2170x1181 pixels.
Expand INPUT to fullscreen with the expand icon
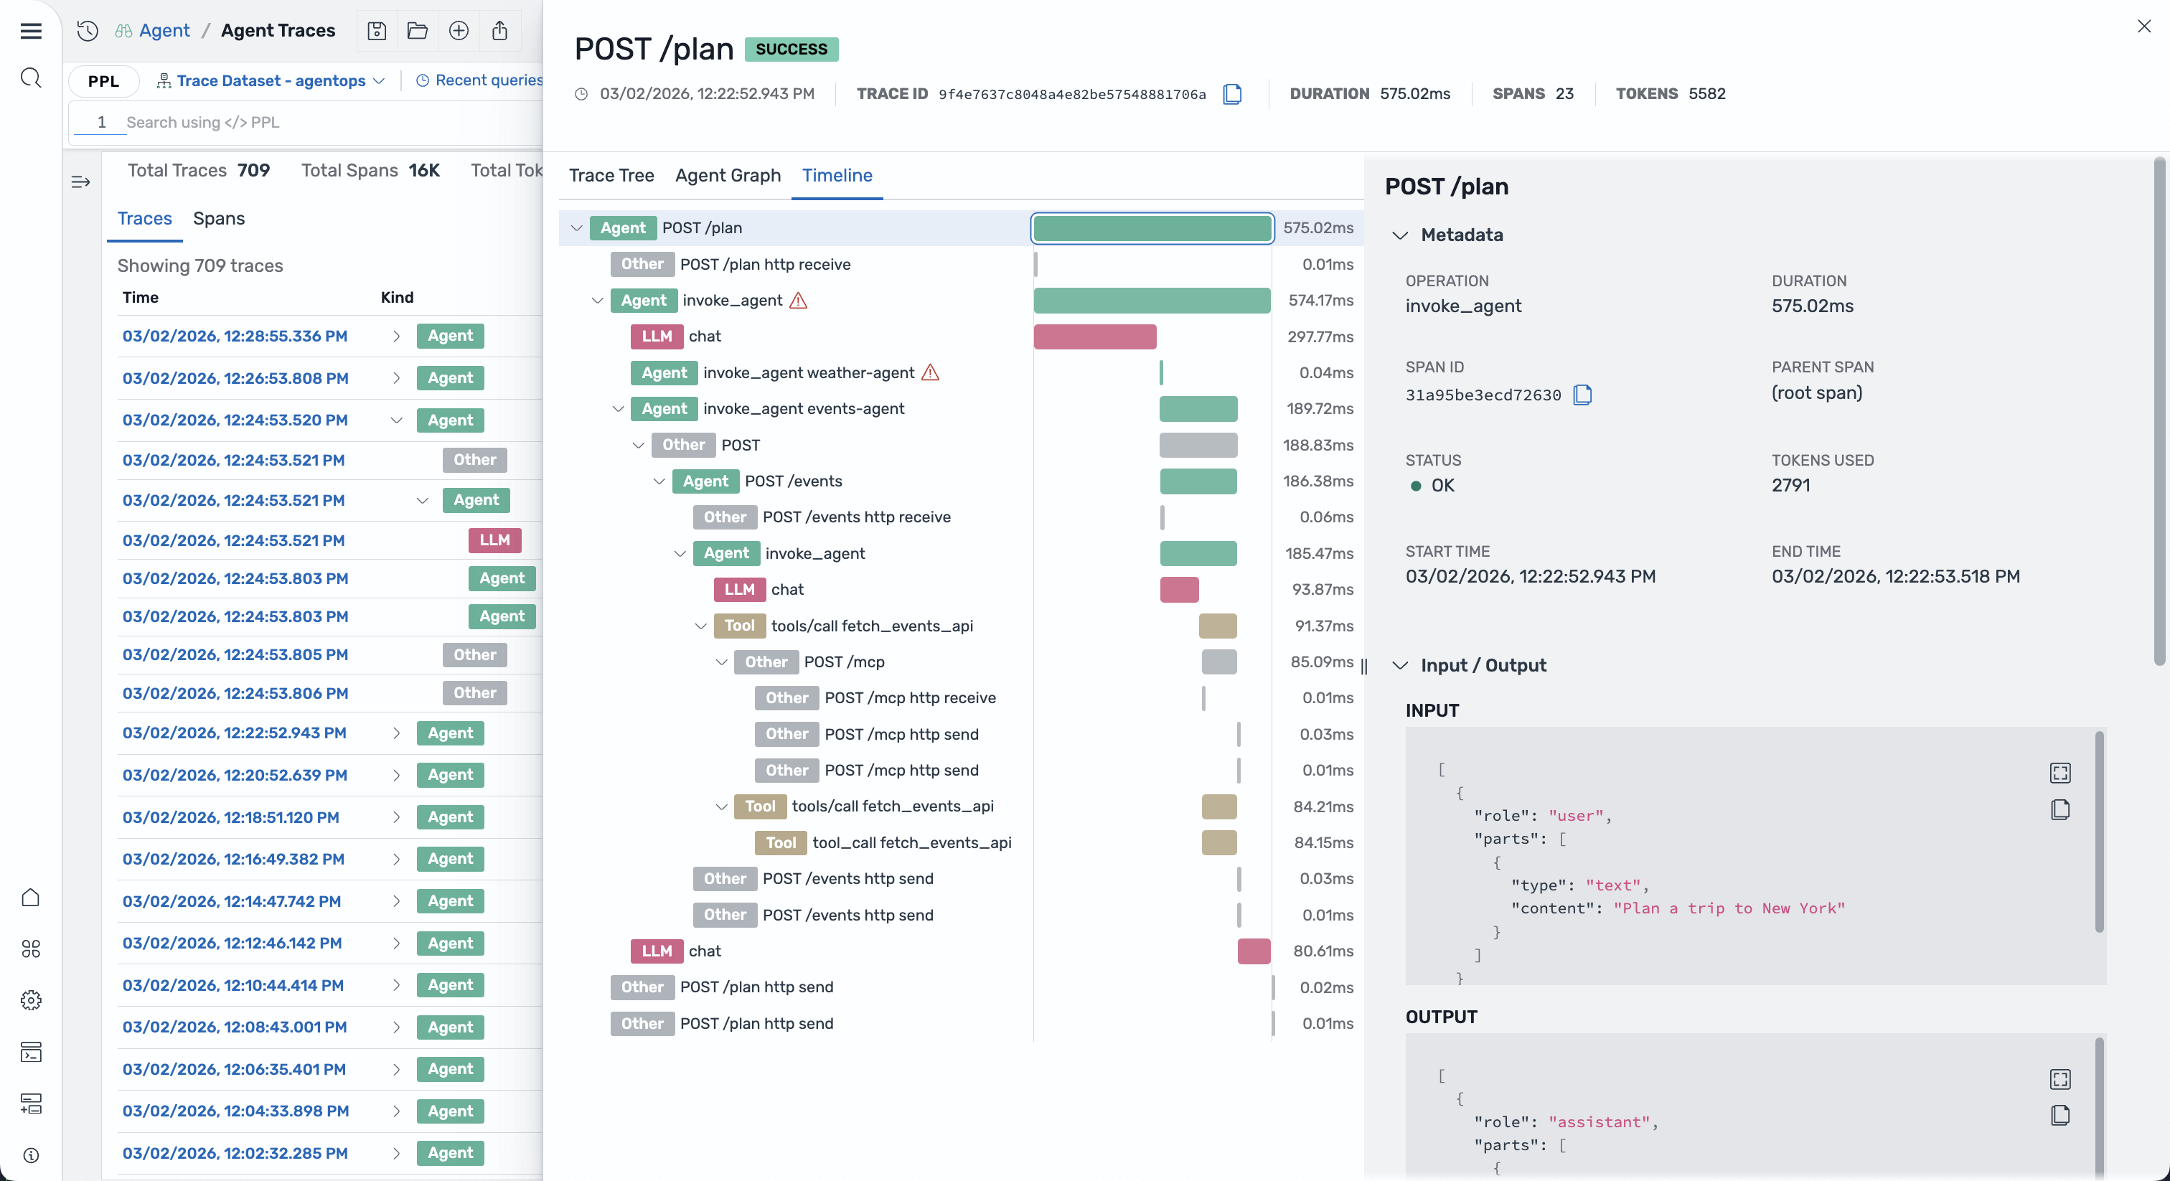pyautogui.click(x=2062, y=773)
